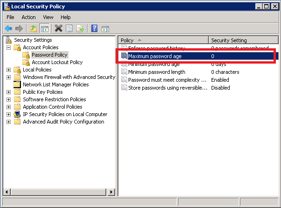
Task: Select Password must meet complexity policy row
Action: coord(198,80)
